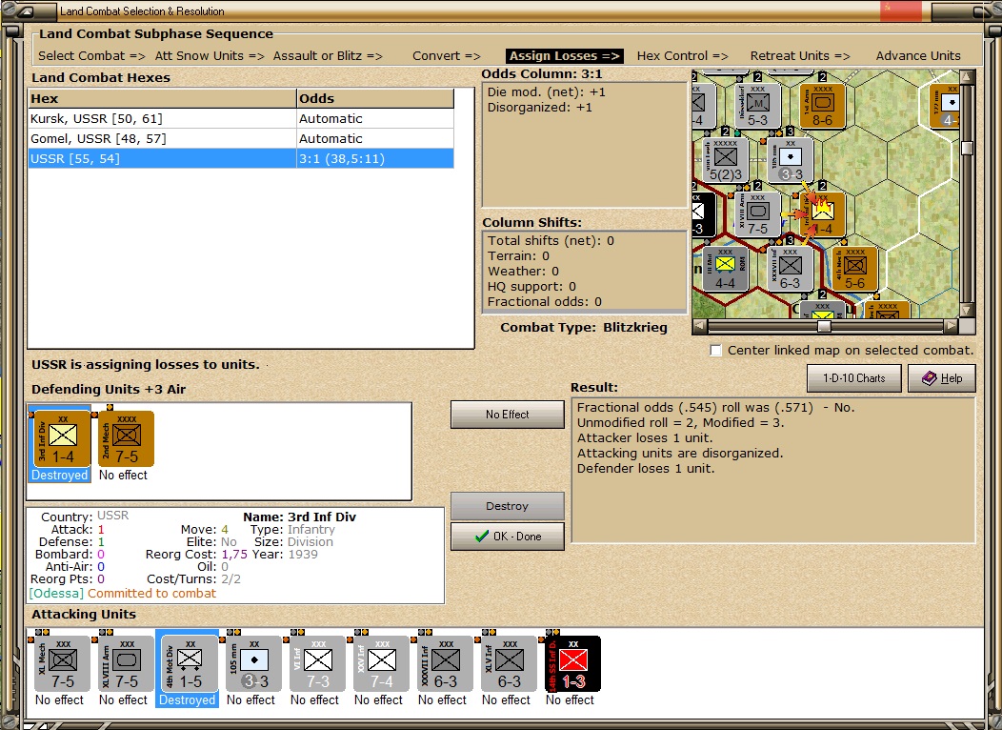Screen dimensions: 1002x730
Task: Select the 3rd Inf Div defending unit
Action: click(x=62, y=439)
